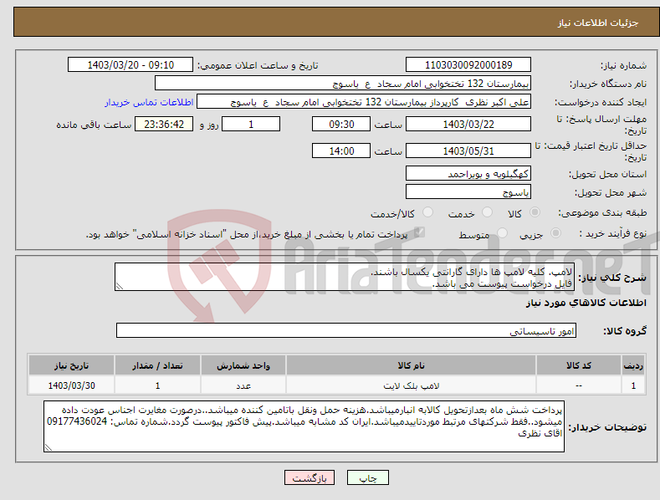Click the گروه کالا field امور تاسیساتی

point(346,331)
